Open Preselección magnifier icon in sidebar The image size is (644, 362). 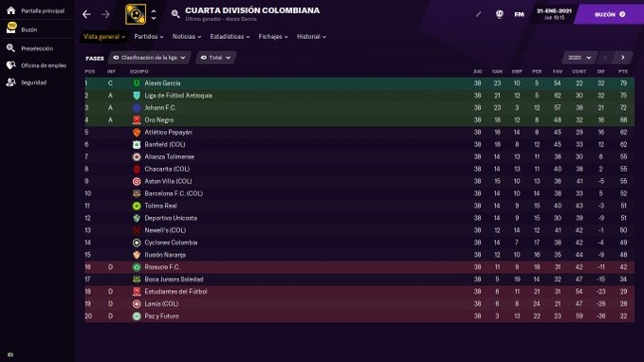11,48
